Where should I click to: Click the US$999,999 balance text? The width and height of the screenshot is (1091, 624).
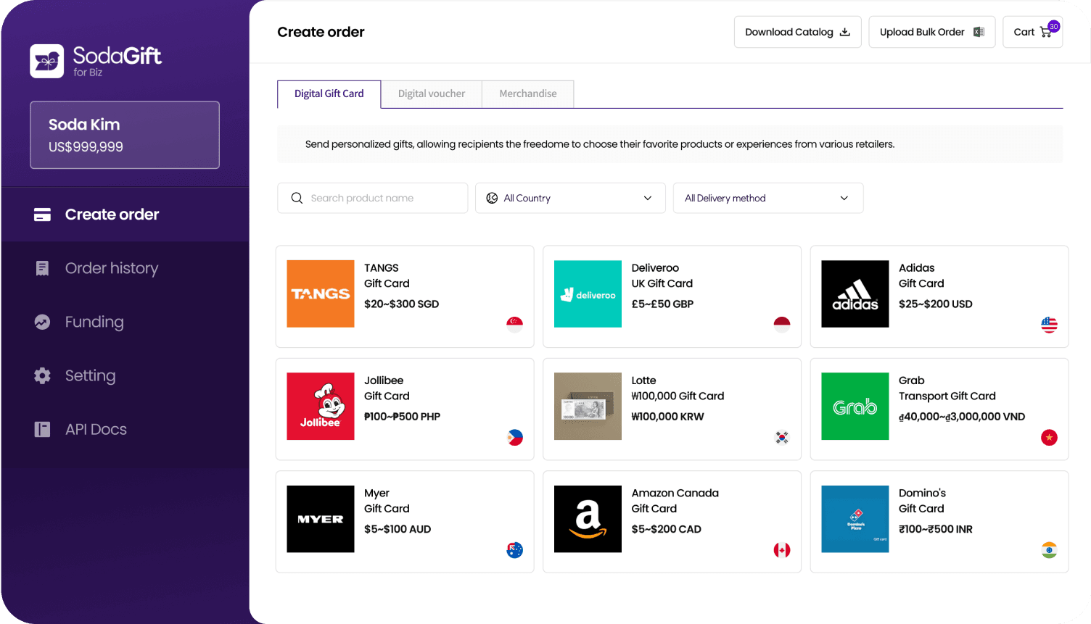pos(86,147)
